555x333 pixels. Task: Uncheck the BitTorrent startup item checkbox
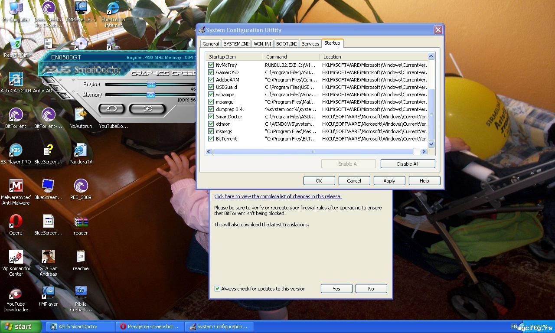tap(211, 139)
